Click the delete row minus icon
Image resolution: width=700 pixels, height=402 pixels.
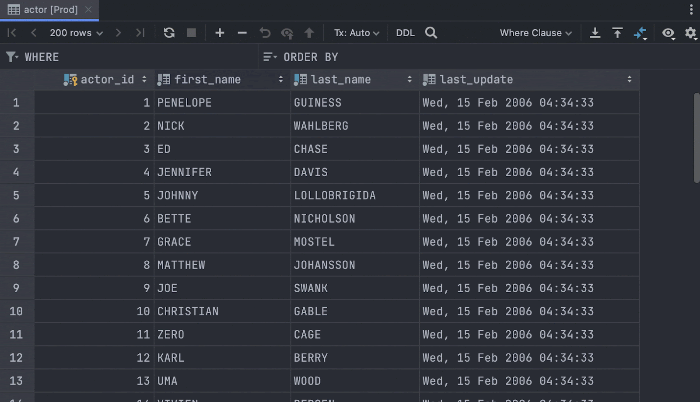point(242,33)
